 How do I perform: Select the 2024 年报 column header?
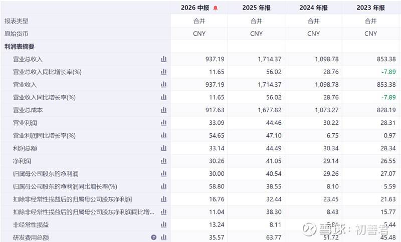pos(314,8)
